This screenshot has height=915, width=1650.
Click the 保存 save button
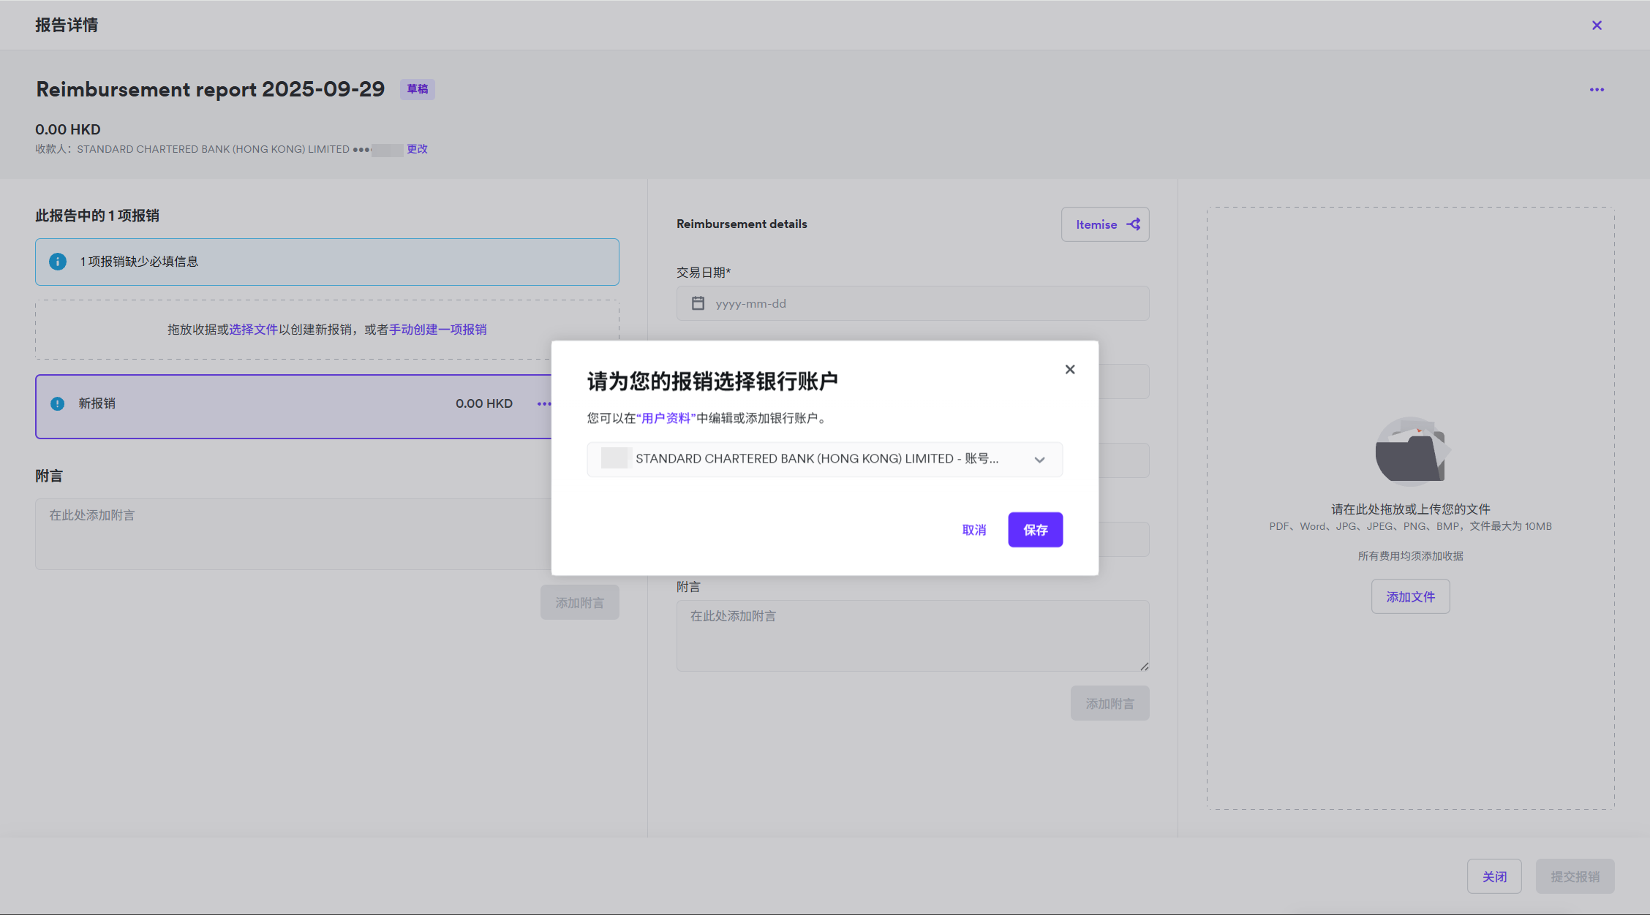click(x=1035, y=530)
